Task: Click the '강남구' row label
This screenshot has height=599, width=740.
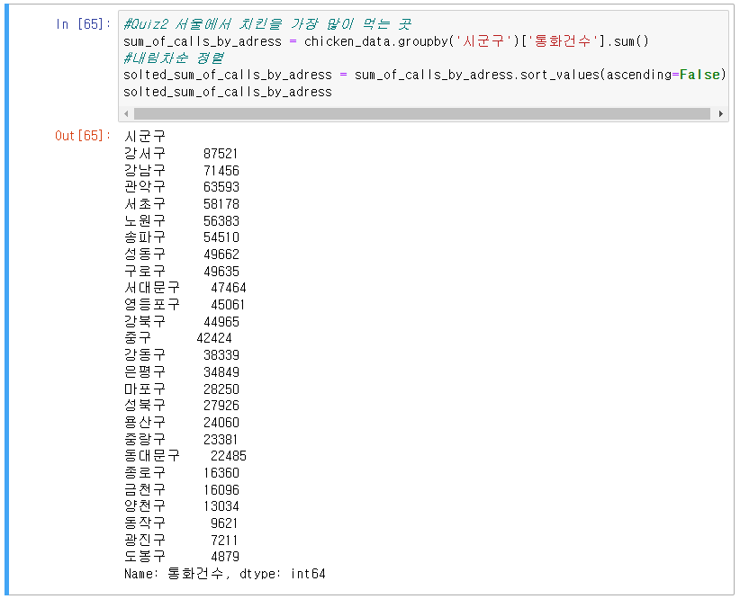Action: point(145,170)
